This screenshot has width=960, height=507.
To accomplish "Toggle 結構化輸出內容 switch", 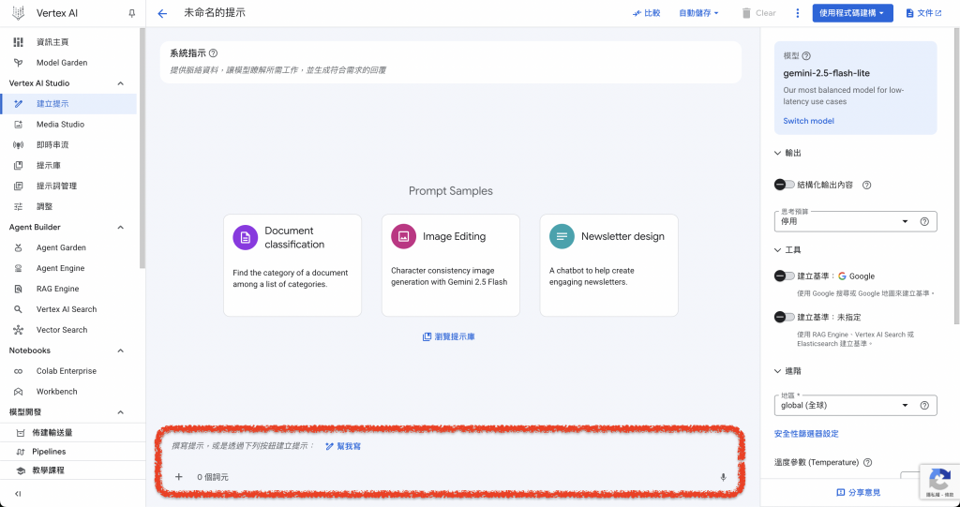I will tap(785, 185).
